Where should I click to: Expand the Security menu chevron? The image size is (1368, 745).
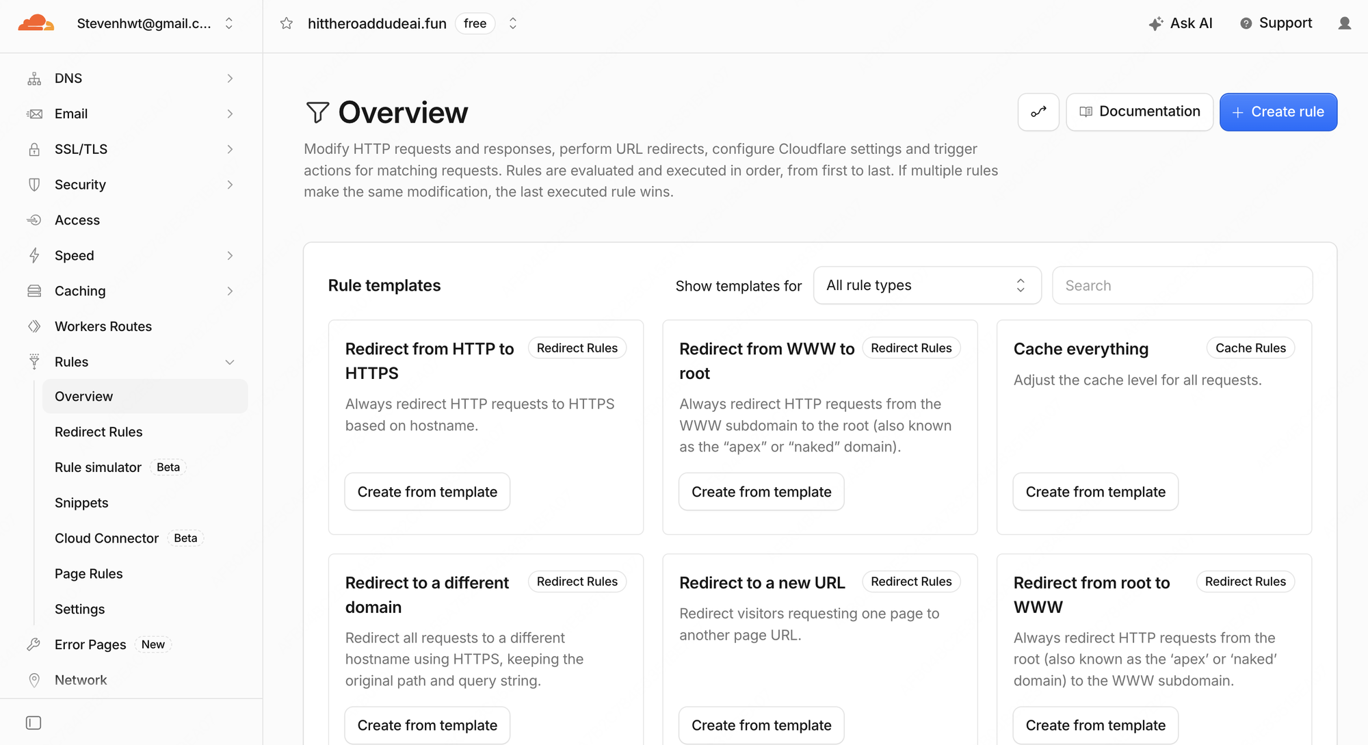pyautogui.click(x=230, y=185)
